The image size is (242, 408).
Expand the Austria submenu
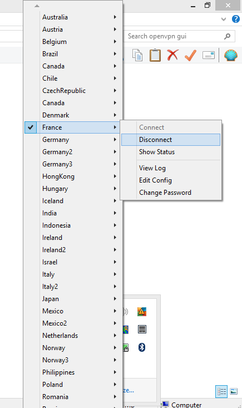72,30
